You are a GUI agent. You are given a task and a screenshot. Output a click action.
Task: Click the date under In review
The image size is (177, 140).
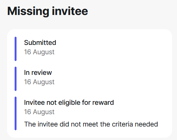[39, 82]
